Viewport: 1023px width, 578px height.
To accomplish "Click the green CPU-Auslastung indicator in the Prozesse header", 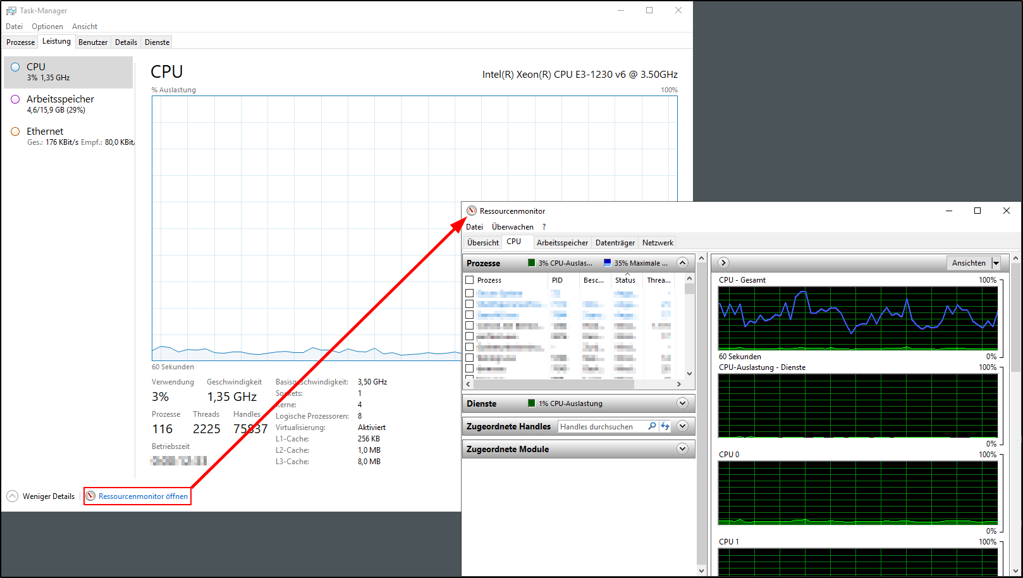I will [533, 262].
